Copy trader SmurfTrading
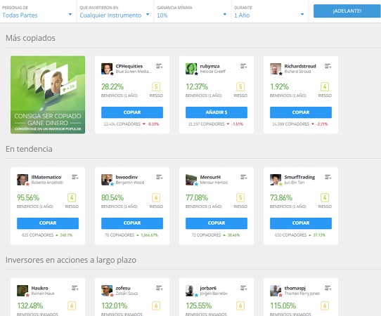Screen dimensions: 381x316 coord(301,223)
